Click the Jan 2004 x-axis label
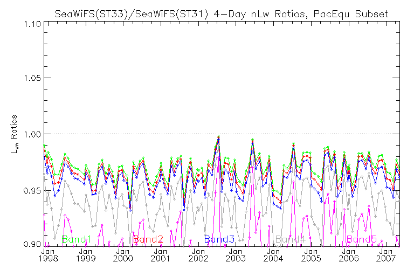The height and width of the screenshot is (276, 414). [x=273, y=255]
